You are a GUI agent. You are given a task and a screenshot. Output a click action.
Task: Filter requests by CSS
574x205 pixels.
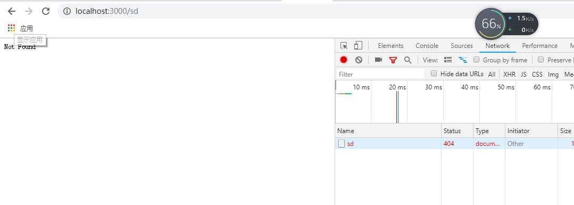537,74
